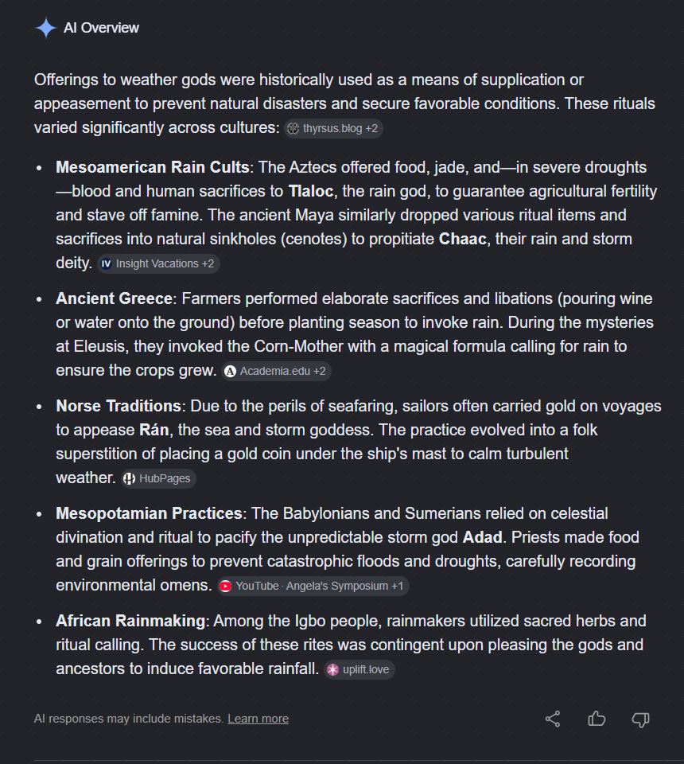Click the red YouTube logo icon
The image size is (684, 764).
225,587
